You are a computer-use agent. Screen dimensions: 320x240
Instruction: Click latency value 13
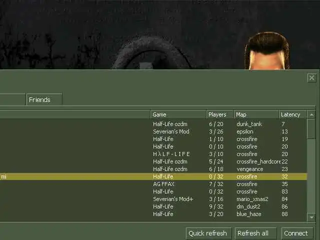(x=284, y=131)
